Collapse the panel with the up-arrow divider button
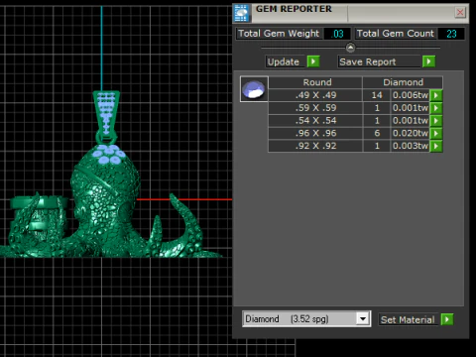 (x=350, y=48)
